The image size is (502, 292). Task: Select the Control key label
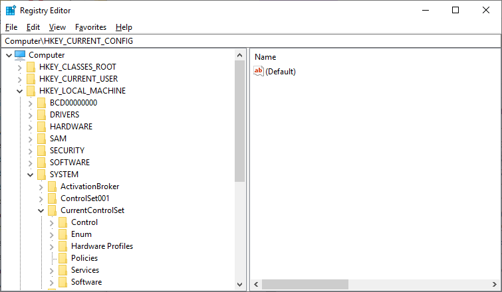point(84,222)
